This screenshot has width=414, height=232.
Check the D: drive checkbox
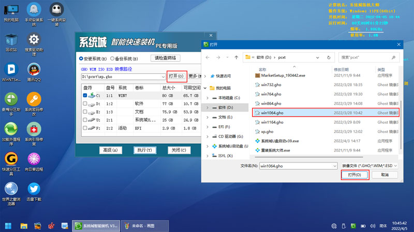tap(85, 104)
